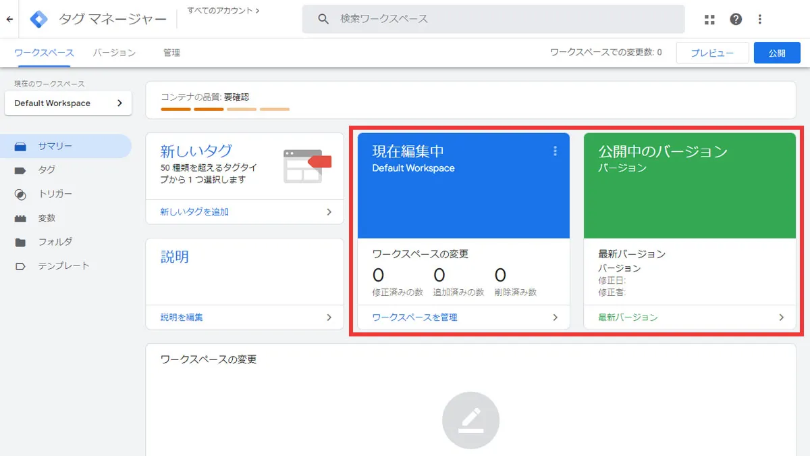Click the プレビュー button
The height and width of the screenshot is (456, 810).
coord(712,52)
